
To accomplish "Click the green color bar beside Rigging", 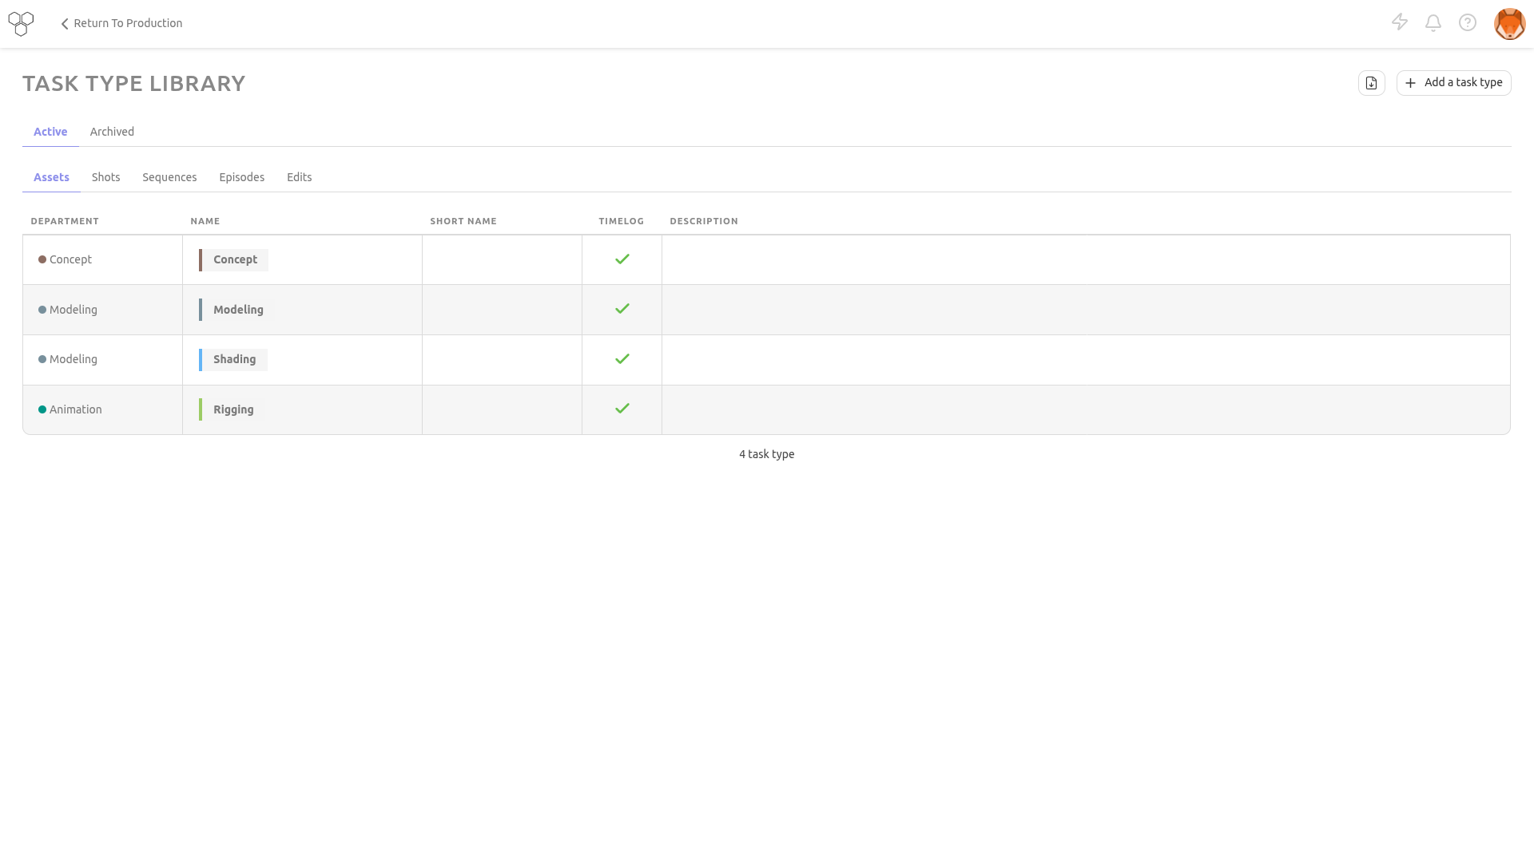I will [x=201, y=409].
